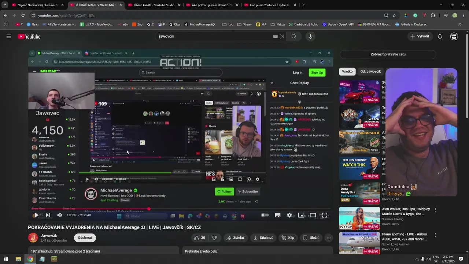
Task: Open Windows notification center
Action: [x=461, y=259]
